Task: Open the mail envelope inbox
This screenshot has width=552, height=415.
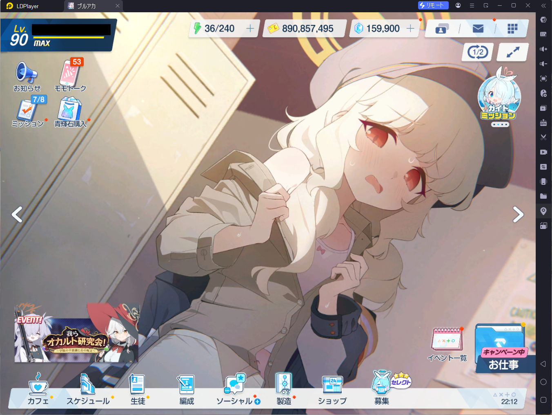Action: (x=478, y=29)
